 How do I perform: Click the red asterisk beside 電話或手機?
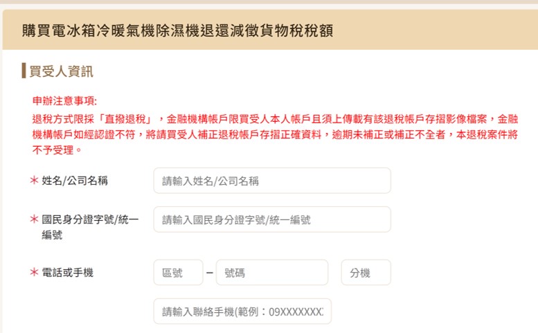click(33, 273)
